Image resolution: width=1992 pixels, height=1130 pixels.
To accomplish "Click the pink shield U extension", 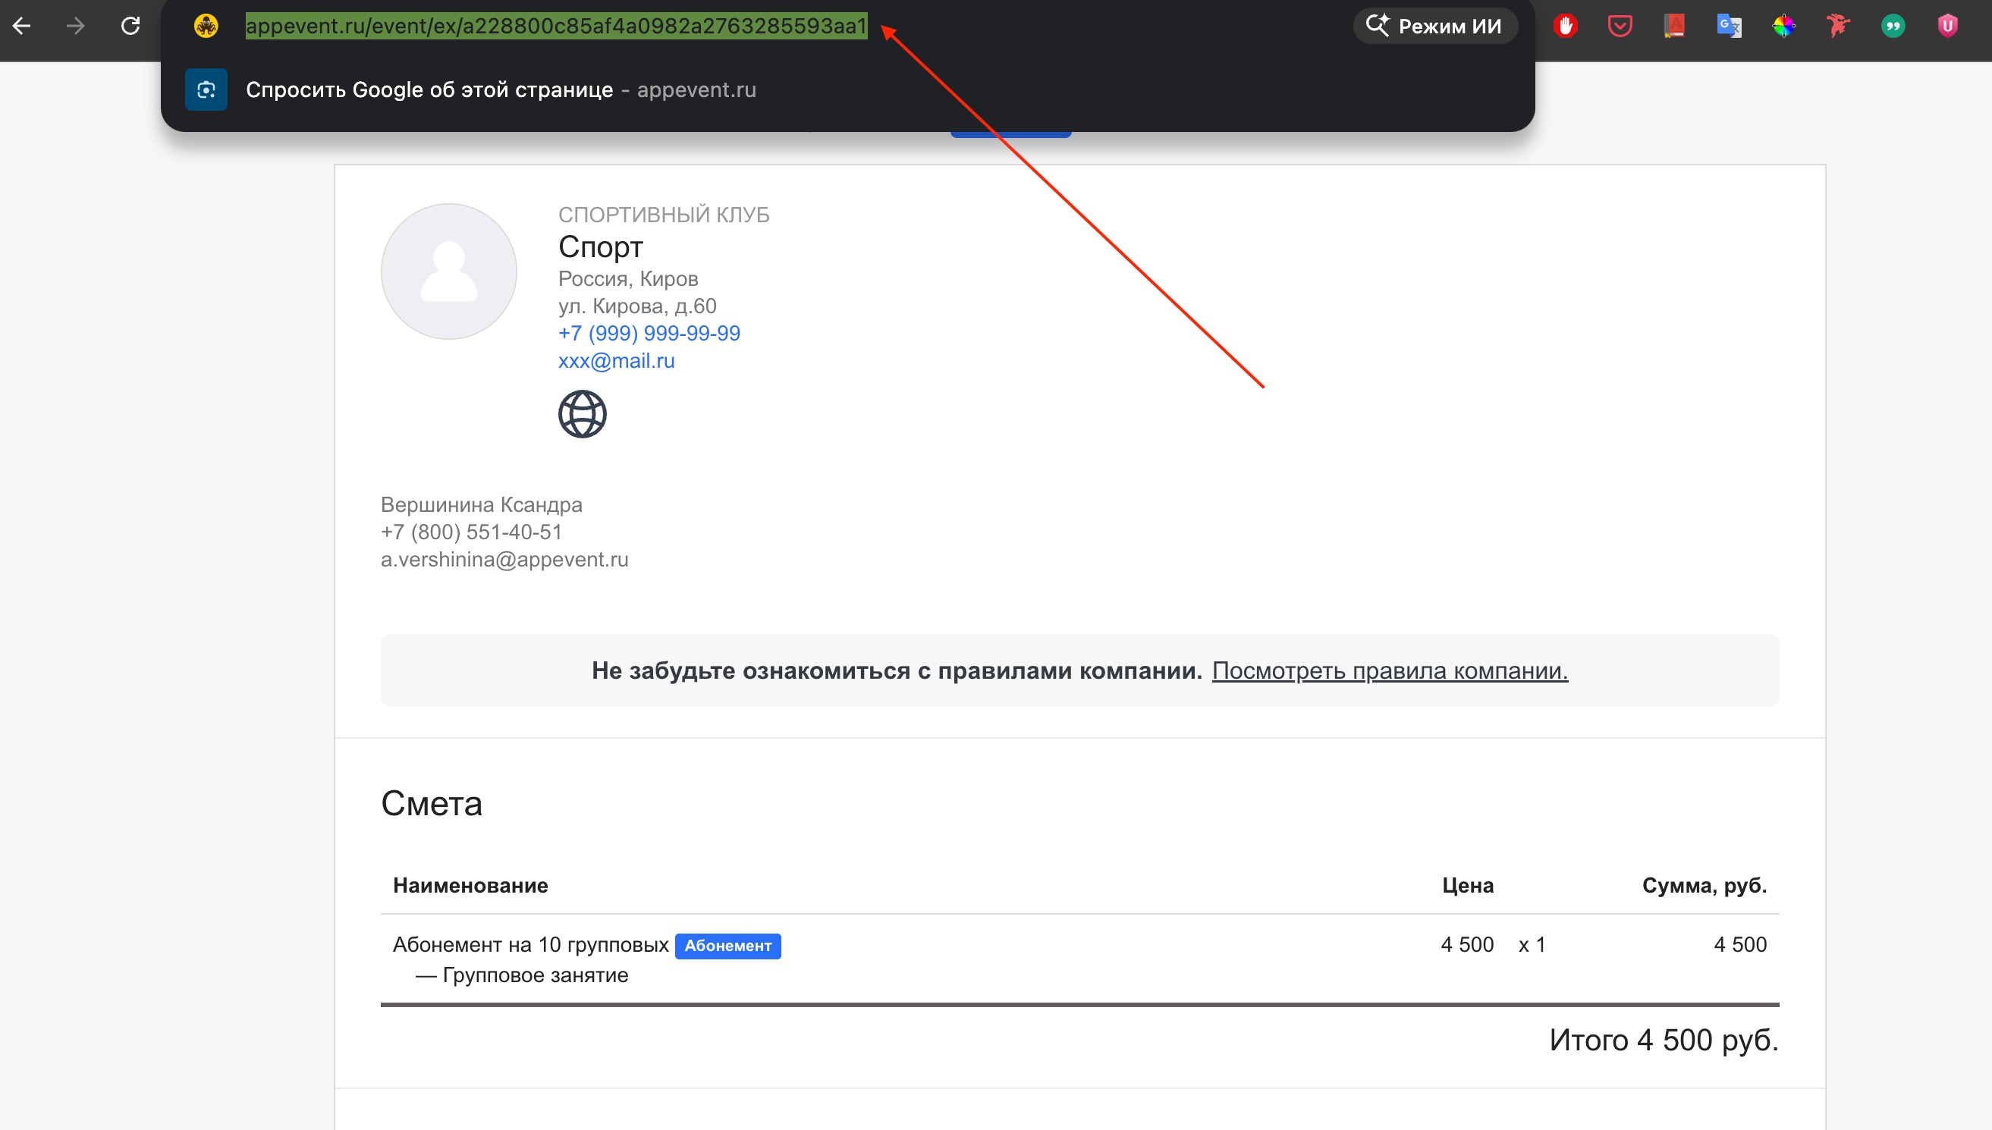I will [x=1948, y=27].
